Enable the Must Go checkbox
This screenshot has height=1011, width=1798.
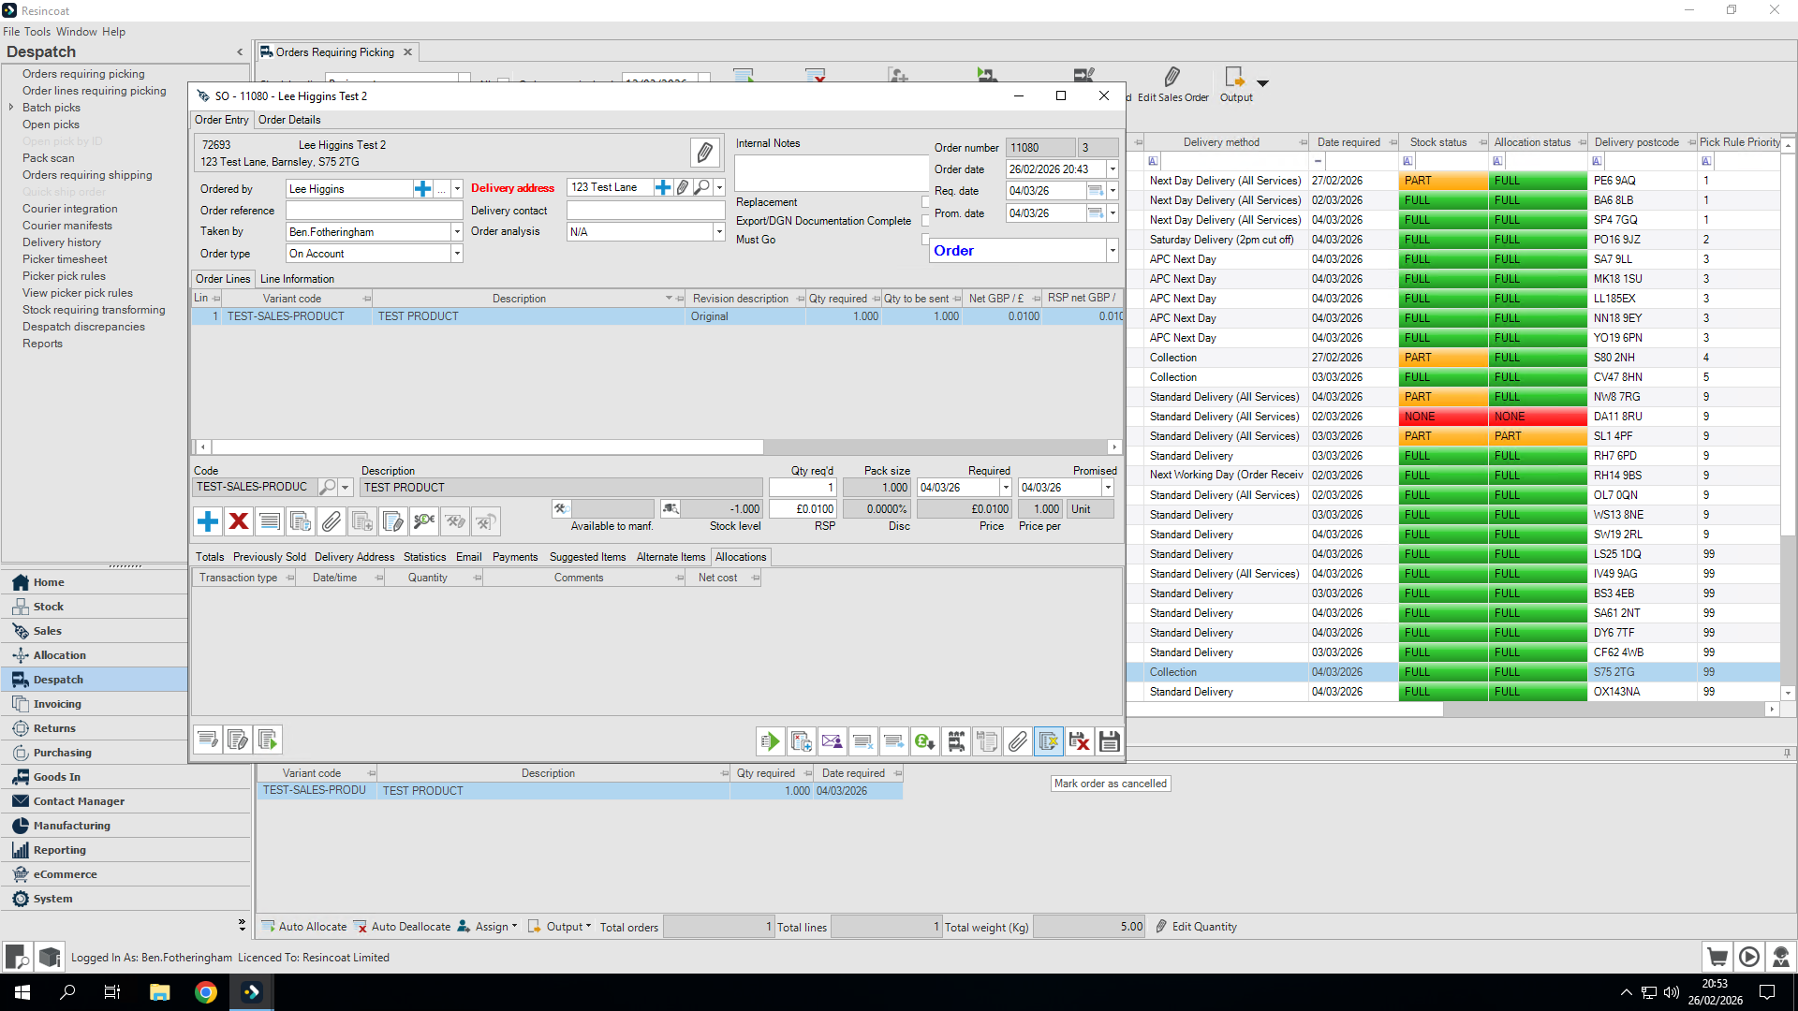[x=925, y=240]
